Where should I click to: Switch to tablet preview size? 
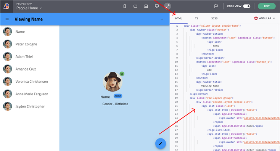click(x=135, y=6)
